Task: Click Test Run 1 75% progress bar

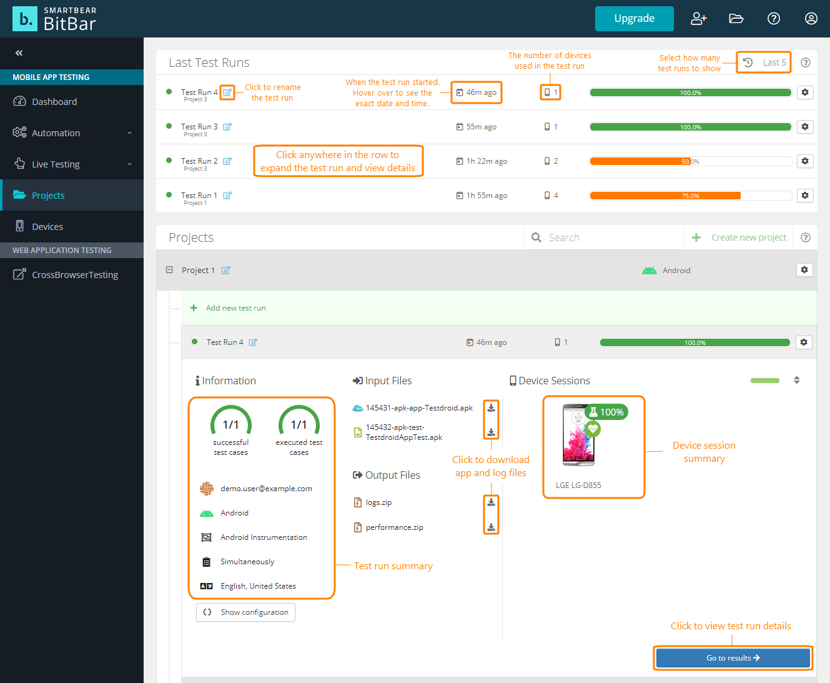Action: click(690, 196)
